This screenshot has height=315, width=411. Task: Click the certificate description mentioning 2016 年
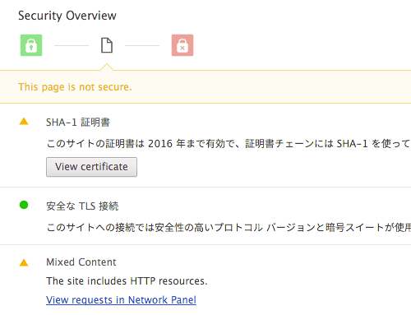pyautogui.click(x=229, y=143)
